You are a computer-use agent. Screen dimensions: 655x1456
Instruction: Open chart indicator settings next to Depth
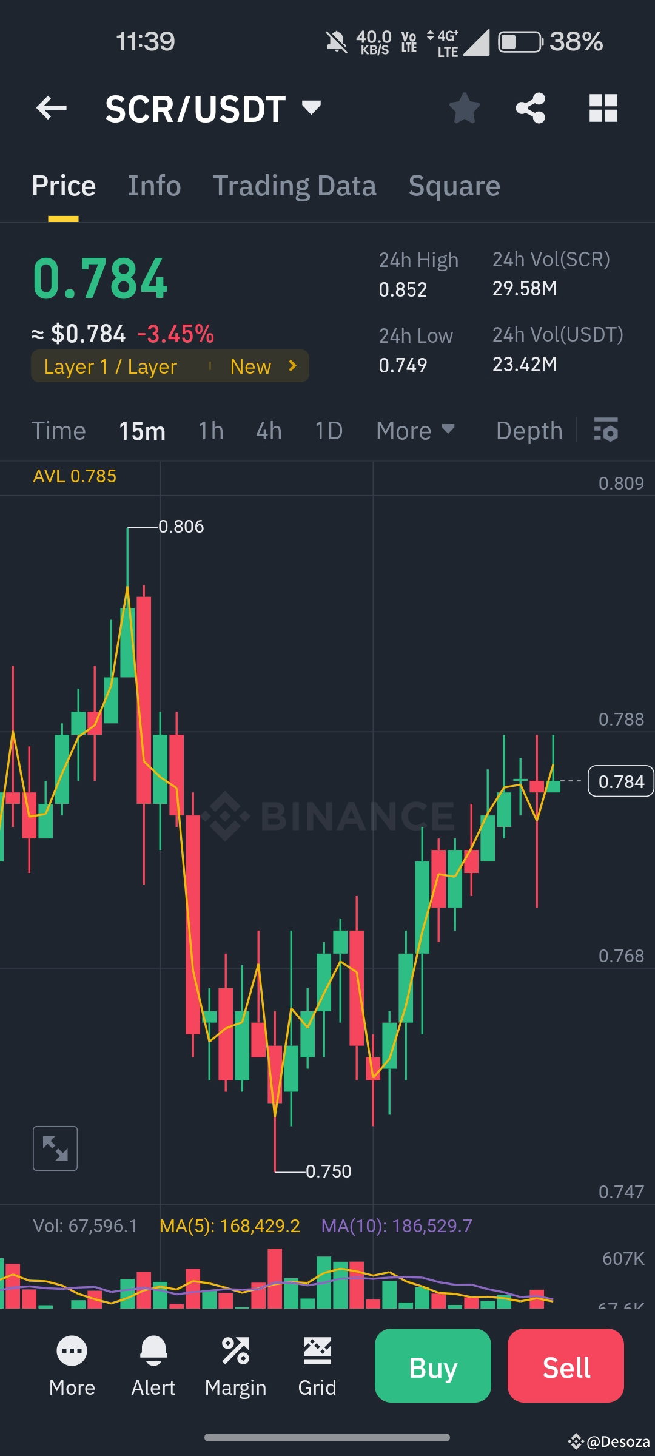click(605, 430)
